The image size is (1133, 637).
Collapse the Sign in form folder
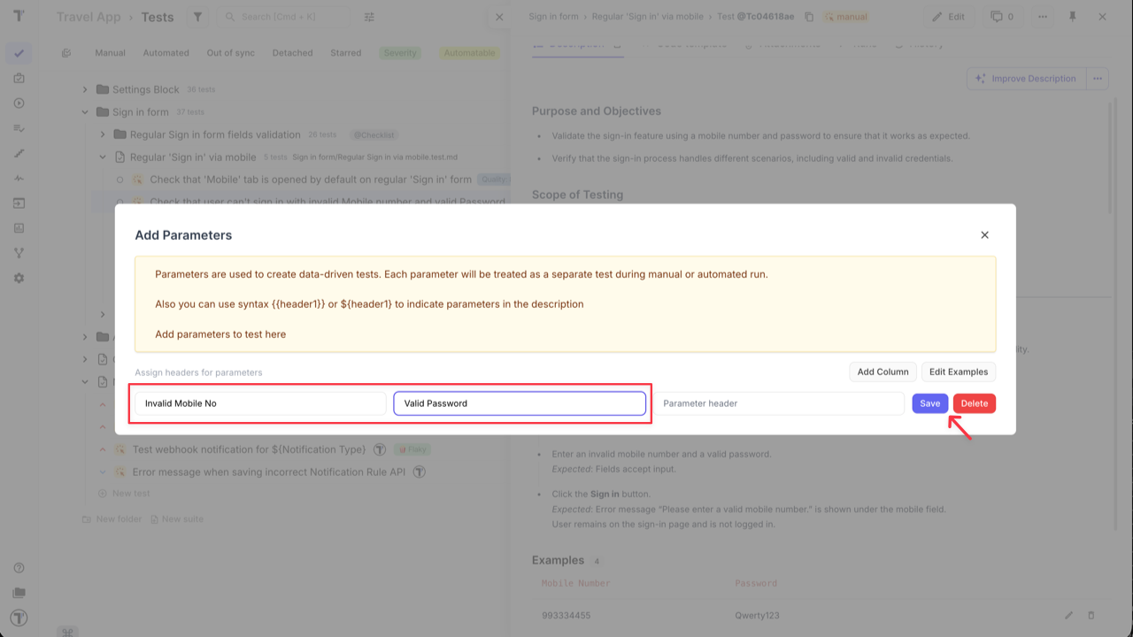click(85, 111)
